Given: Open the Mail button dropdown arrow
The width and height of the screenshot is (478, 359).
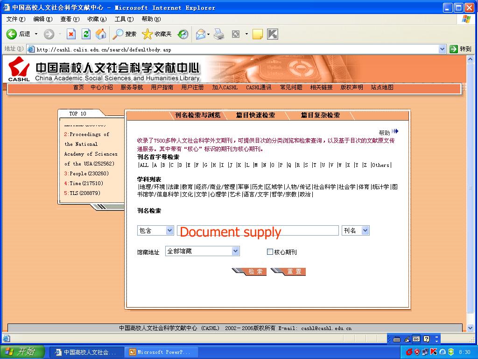Looking at the screenshot, I should click(209, 34).
